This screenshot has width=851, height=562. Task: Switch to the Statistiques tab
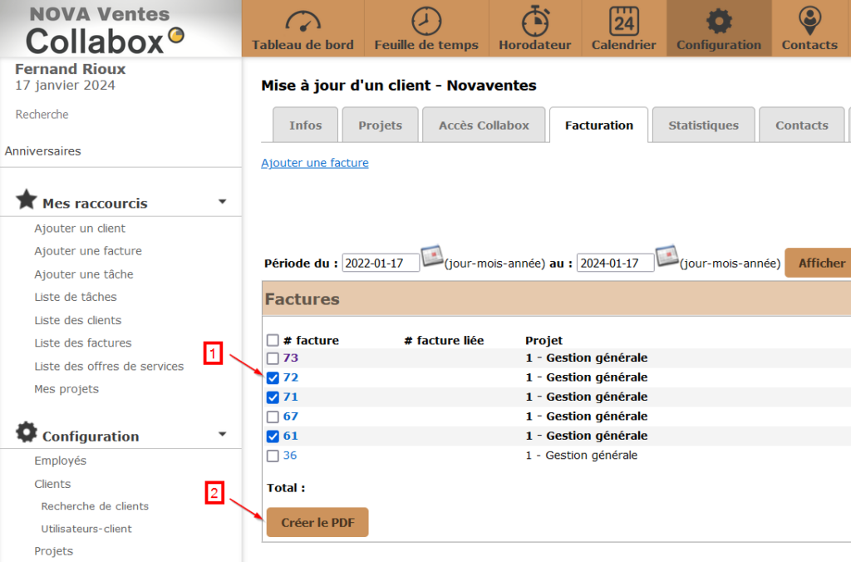pos(703,126)
